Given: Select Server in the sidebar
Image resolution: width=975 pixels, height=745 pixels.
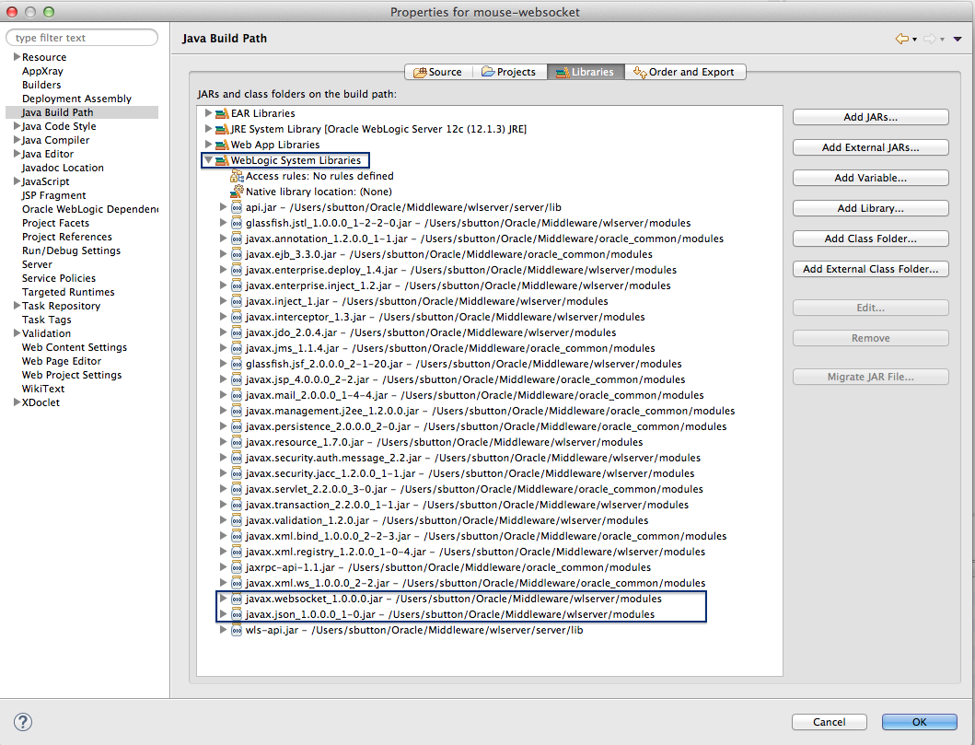Looking at the screenshot, I should pos(38,265).
